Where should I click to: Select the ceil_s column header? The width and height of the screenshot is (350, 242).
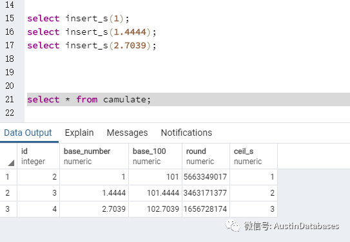[253, 156]
